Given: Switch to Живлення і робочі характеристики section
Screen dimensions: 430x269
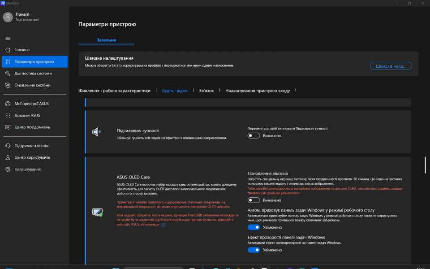Looking at the screenshot, I should [x=114, y=91].
